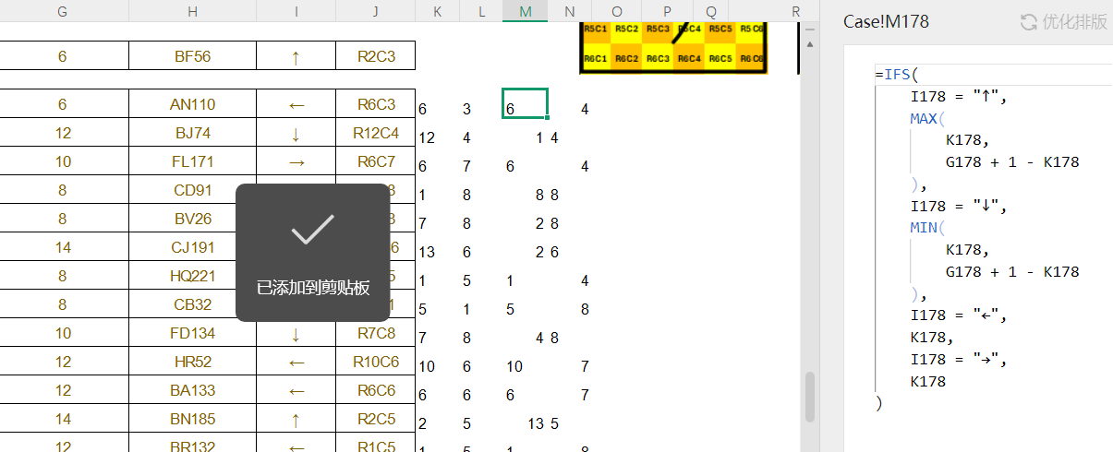Select the cell containing CD91

point(192,191)
